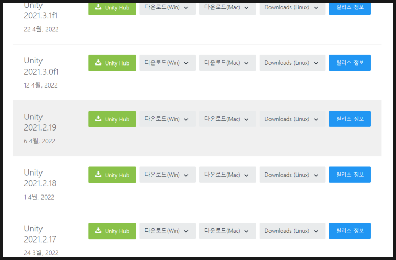Expand 다운로드(Mac) dropdown for Unity 2021.2.18
This screenshot has height=260, width=396.
tap(227, 175)
